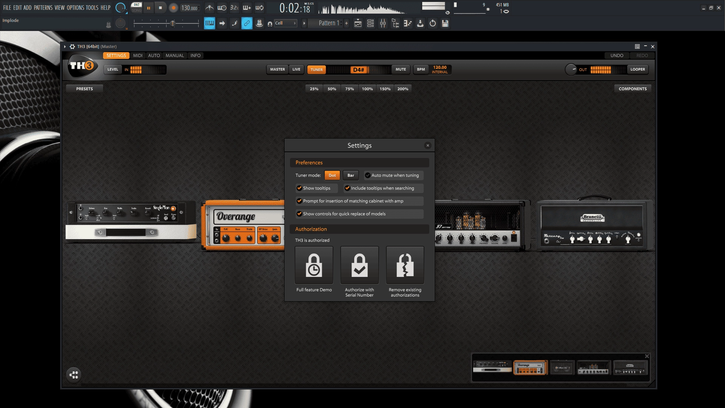The width and height of the screenshot is (725, 408).
Task: Select Bar tuner mode
Action: 351,175
